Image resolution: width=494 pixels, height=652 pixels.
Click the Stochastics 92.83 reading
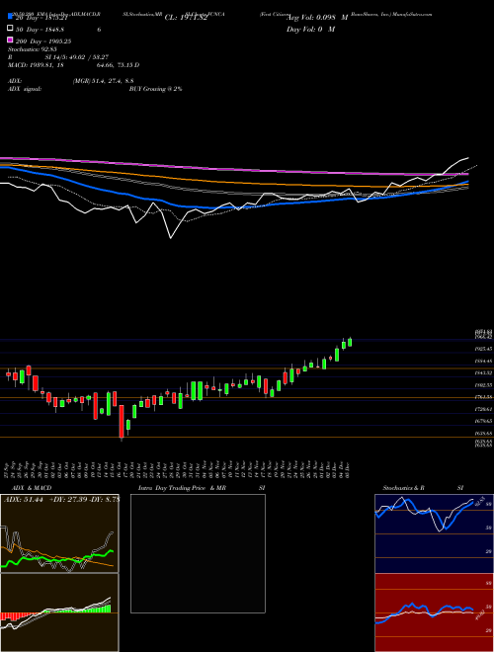(x=33, y=49)
